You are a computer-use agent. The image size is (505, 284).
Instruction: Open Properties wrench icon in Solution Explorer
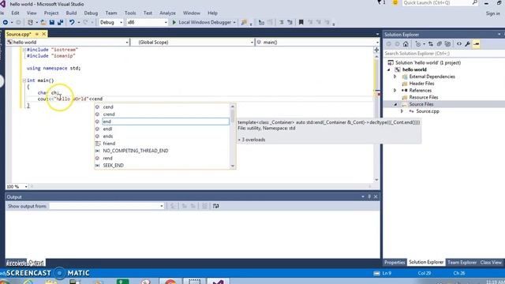click(x=467, y=44)
